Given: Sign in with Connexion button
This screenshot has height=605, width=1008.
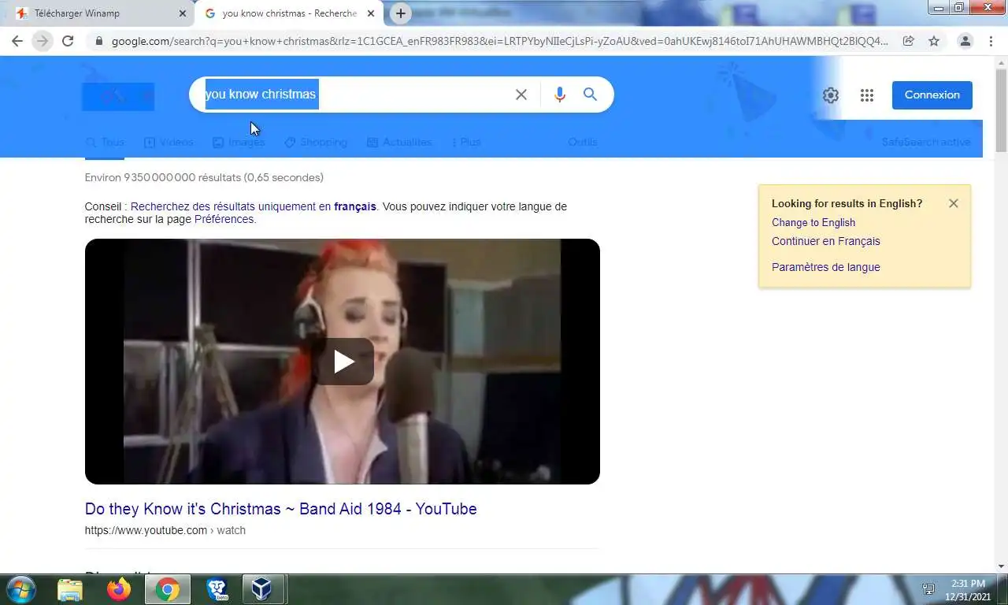Looking at the screenshot, I should coord(932,95).
